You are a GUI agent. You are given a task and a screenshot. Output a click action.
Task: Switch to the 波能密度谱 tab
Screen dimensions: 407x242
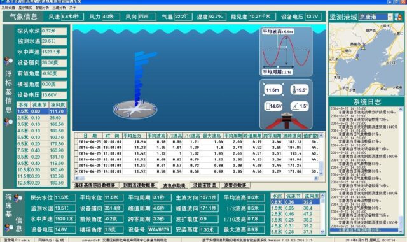(205, 185)
